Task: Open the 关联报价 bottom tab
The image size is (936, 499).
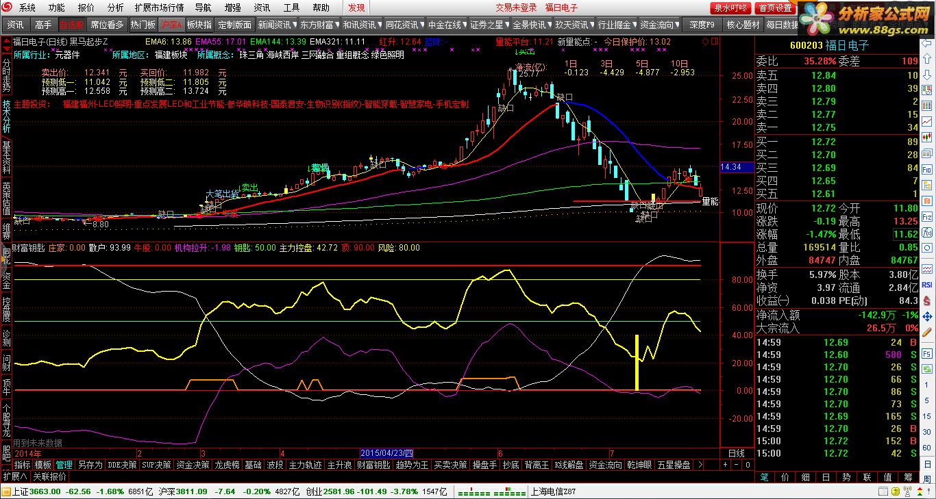Action: pos(49,476)
